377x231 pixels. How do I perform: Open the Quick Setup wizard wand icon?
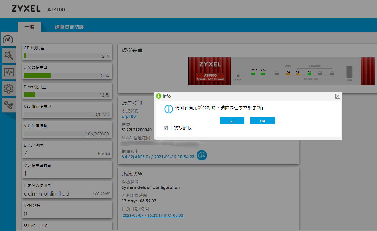coord(9,55)
